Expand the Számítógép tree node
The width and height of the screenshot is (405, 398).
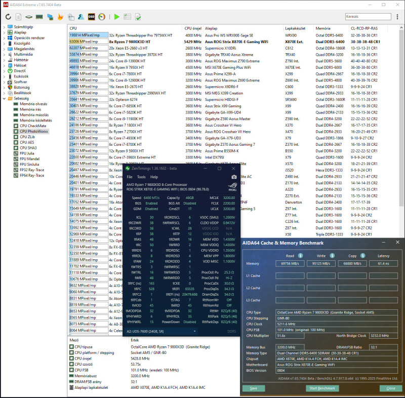pyautogui.click(x=4, y=27)
